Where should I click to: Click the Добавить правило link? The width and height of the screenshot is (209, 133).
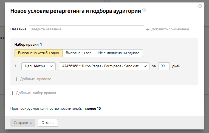pyautogui.click(x=36, y=79)
